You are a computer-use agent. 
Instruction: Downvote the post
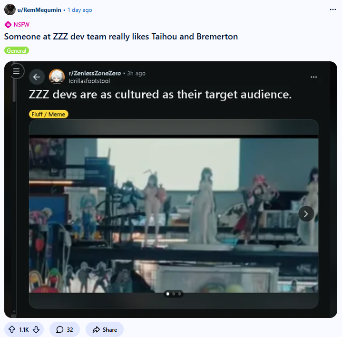(x=36, y=329)
